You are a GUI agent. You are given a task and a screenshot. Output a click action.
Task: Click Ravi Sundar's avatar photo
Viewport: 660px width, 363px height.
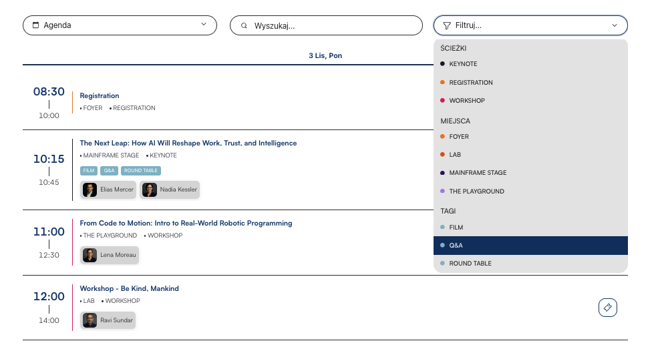(90, 320)
